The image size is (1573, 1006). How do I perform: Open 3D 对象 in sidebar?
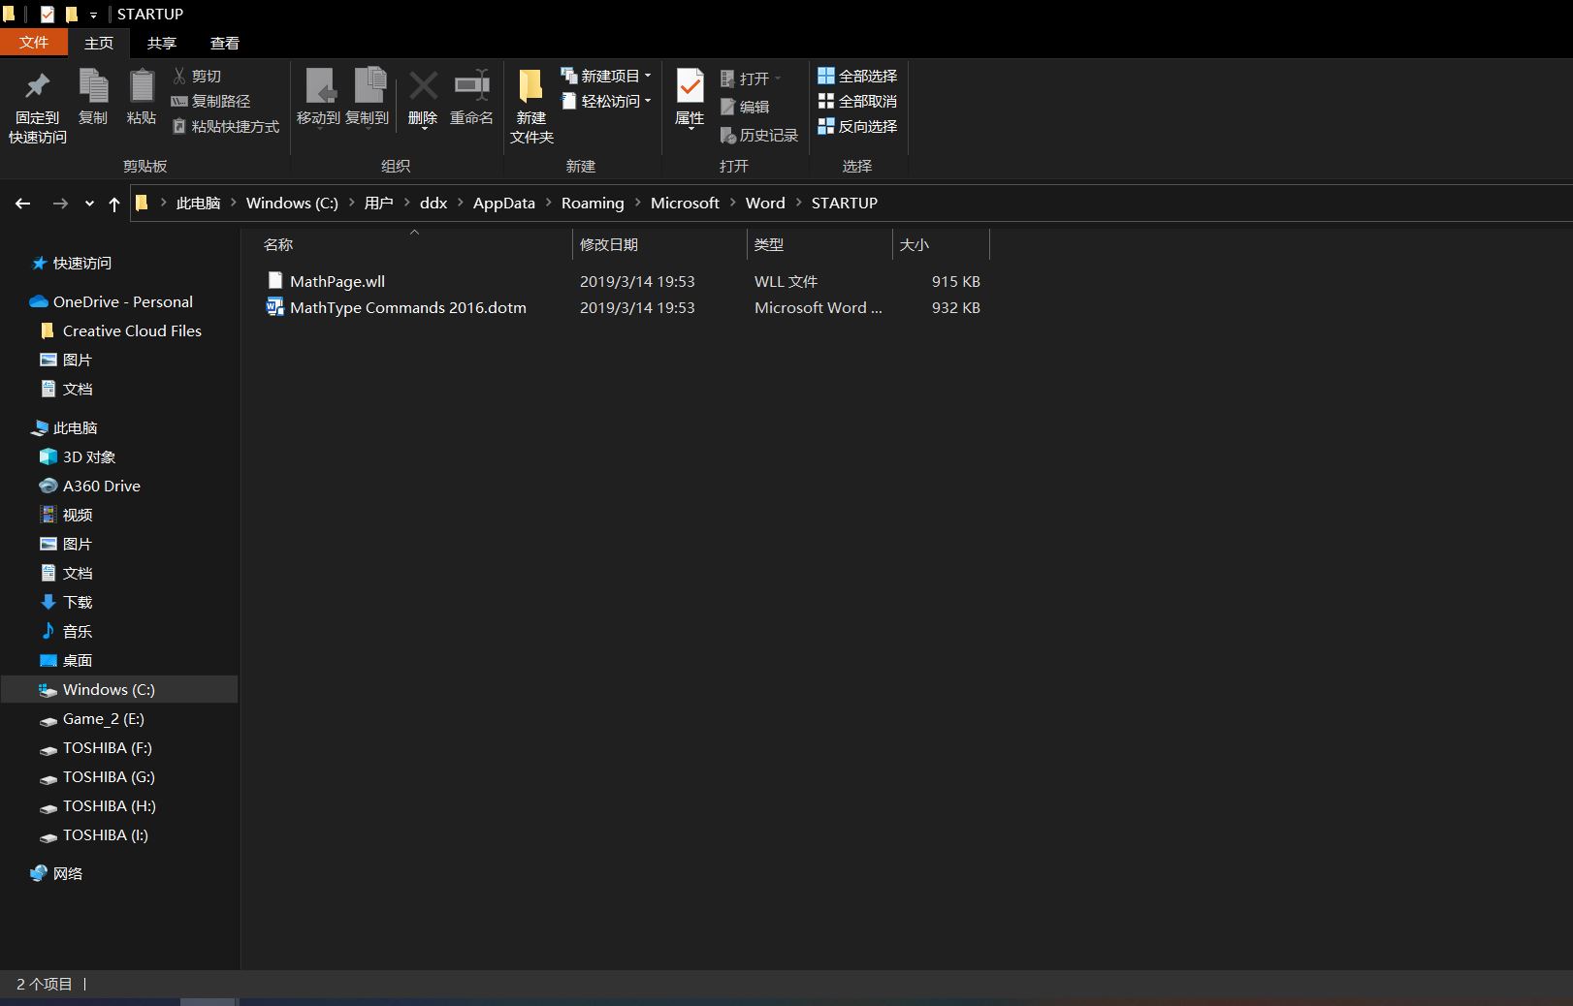pyautogui.click(x=78, y=456)
